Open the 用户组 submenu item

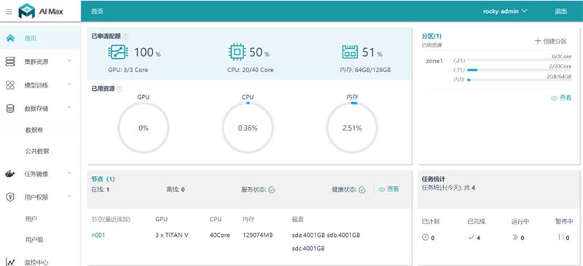pos(34,240)
